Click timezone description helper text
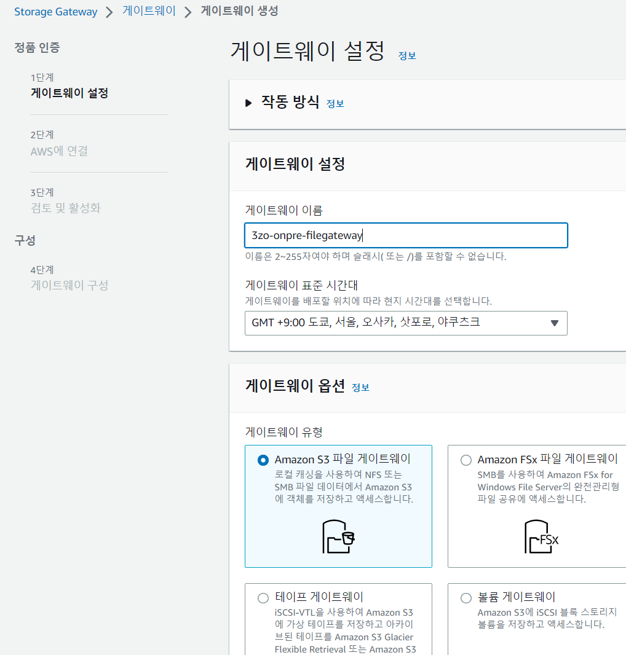 (368, 301)
